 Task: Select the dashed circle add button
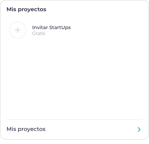[x=18, y=30]
